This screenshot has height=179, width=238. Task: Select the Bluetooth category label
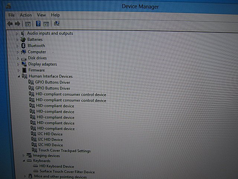36,45
